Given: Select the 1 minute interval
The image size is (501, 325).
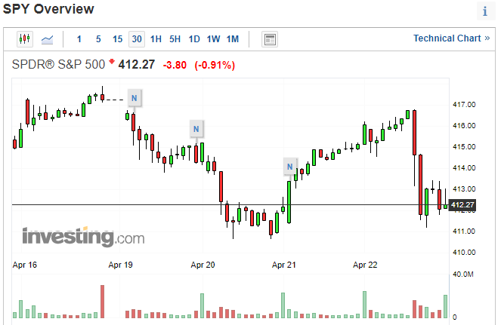Looking at the screenshot, I should tap(79, 39).
